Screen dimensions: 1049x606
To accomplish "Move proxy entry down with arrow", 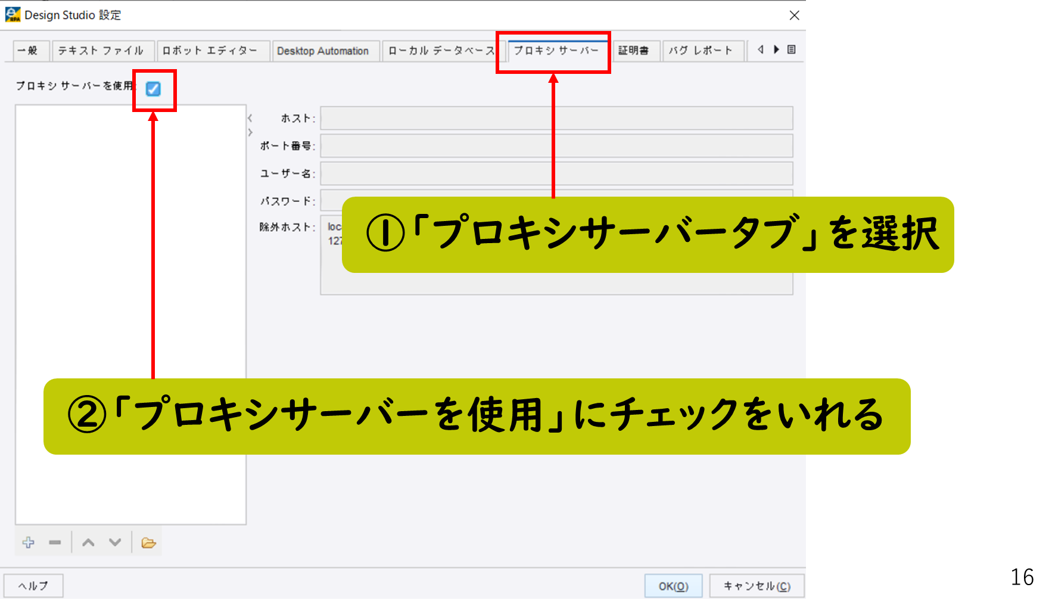I will tap(115, 542).
